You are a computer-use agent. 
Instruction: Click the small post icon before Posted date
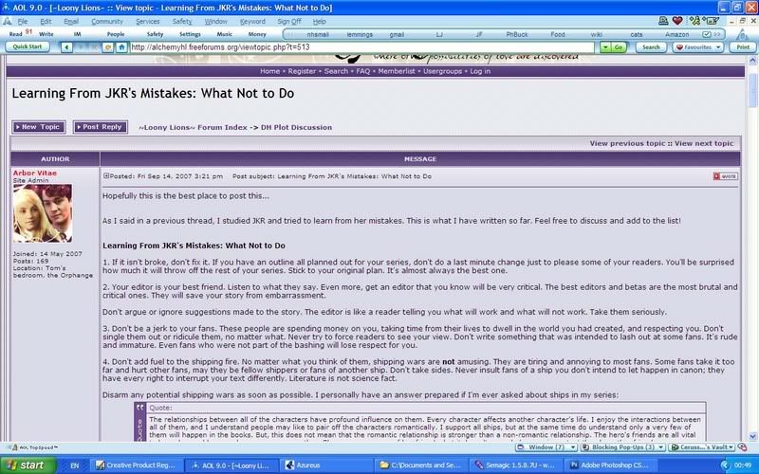[x=106, y=176]
